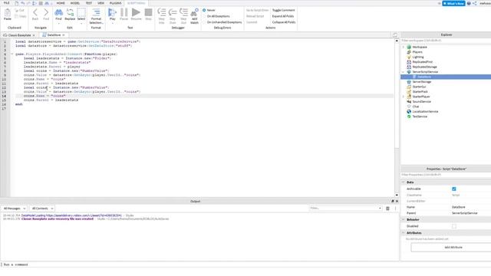The height and width of the screenshot is (276, 491).
Task: Select On All Exceptions option
Action: coord(204,16)
